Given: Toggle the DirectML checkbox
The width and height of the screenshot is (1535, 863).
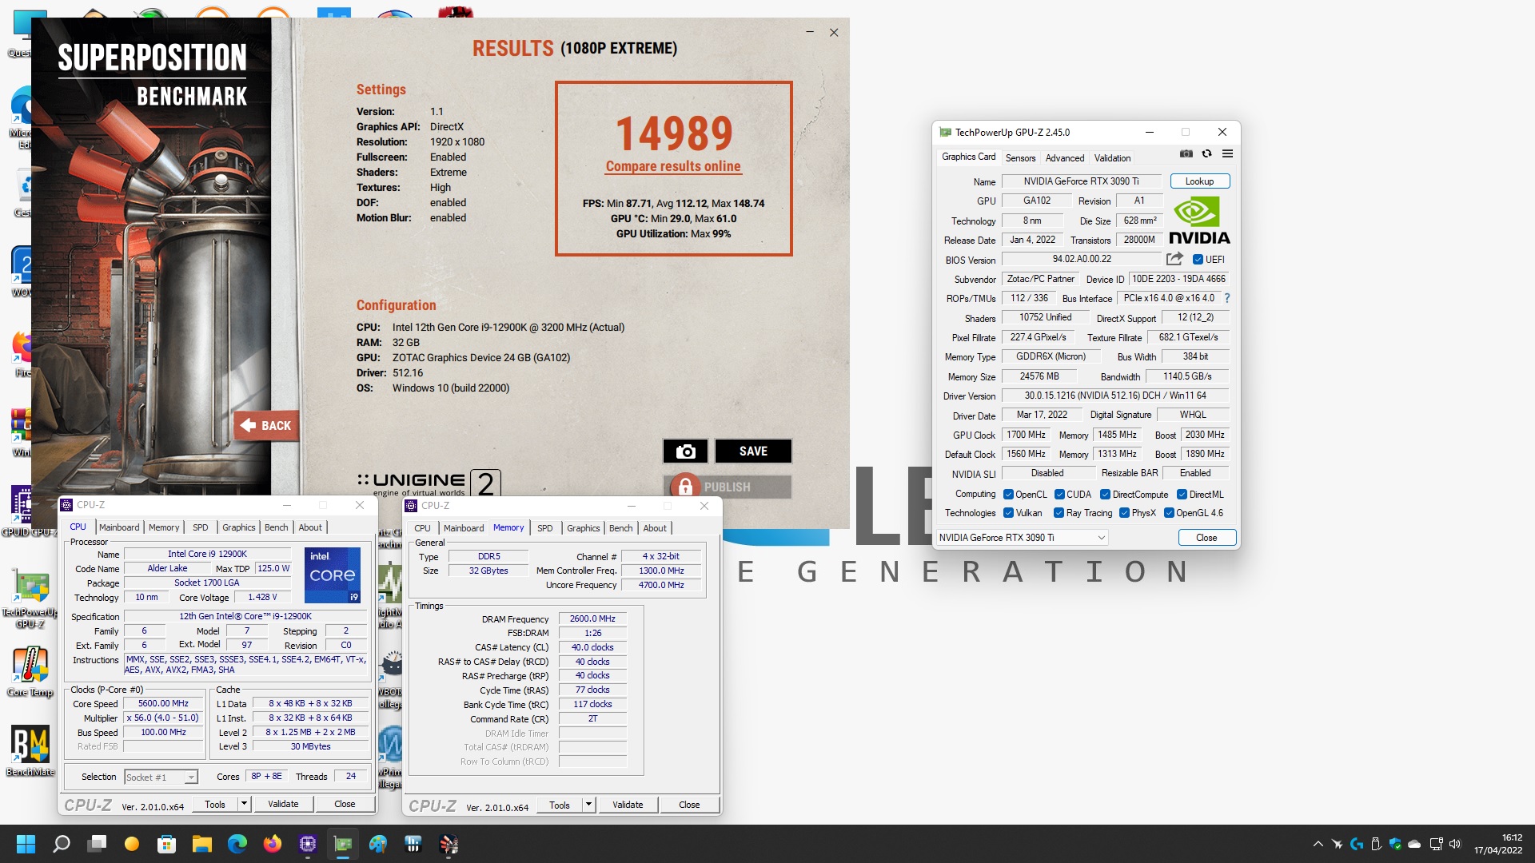Looking at the screenshot, I should (x=1182, y=495).
